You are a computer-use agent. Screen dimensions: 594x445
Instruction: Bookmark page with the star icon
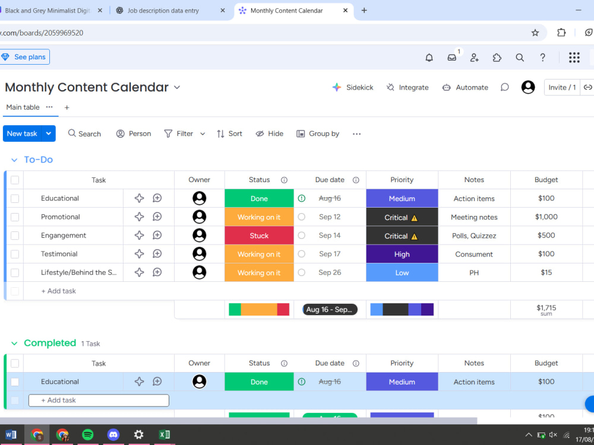(x=535, y=33)
